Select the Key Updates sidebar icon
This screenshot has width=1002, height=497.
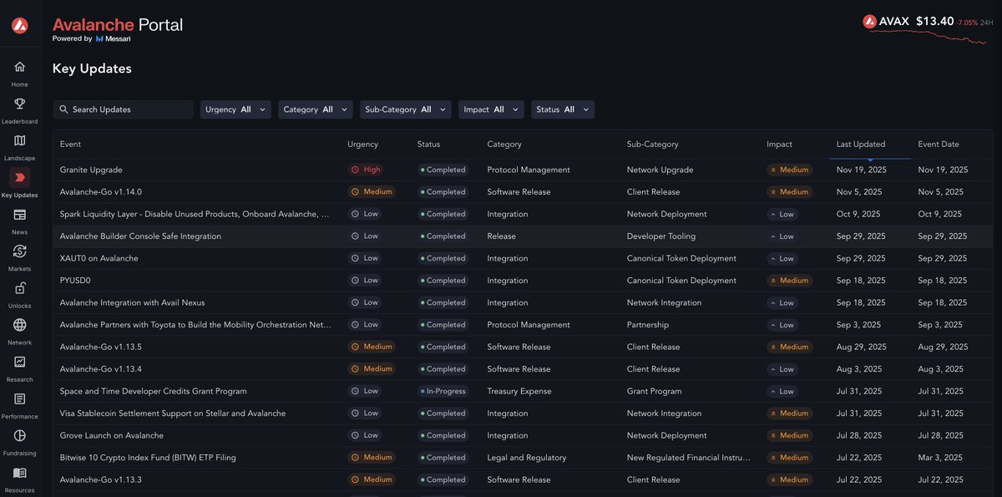point(19,177)
